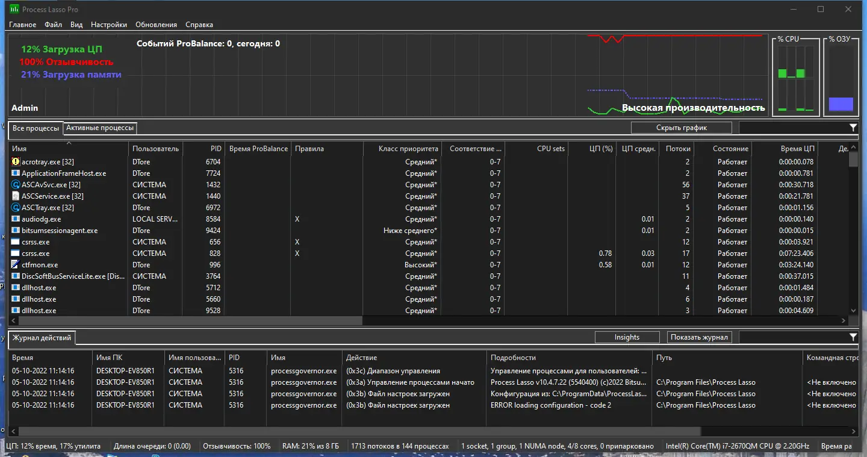This screenshot has width=867, height=457.
Task: Click the icon of csrss.exe with PID 828
Action: pyautogui.click(x=16, y=253)
